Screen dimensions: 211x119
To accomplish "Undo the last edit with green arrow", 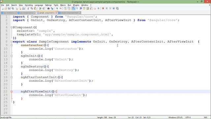I will tap(40, 8).
